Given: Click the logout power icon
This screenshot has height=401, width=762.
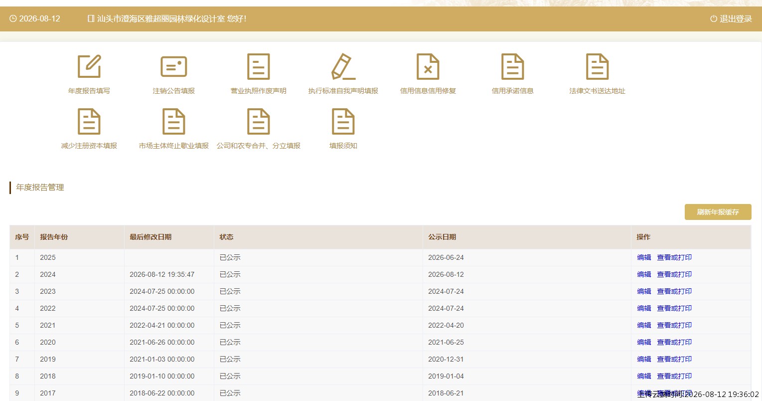Looking at the screenshot, I should tap(714, 18).
